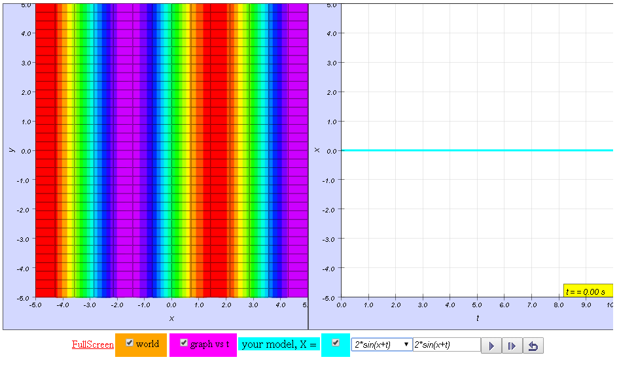Uncheck the model checkbox in the cyan box
Viewport: 619px width, 368px height.
coord(336,343)
